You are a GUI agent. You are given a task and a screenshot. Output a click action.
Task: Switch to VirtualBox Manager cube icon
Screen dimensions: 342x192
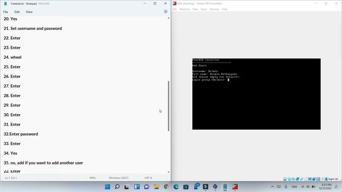click(x=215, y=187)
